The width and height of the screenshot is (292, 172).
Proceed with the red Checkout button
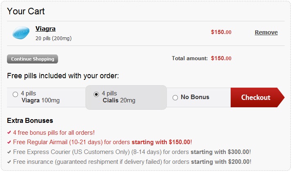(257, 97)
